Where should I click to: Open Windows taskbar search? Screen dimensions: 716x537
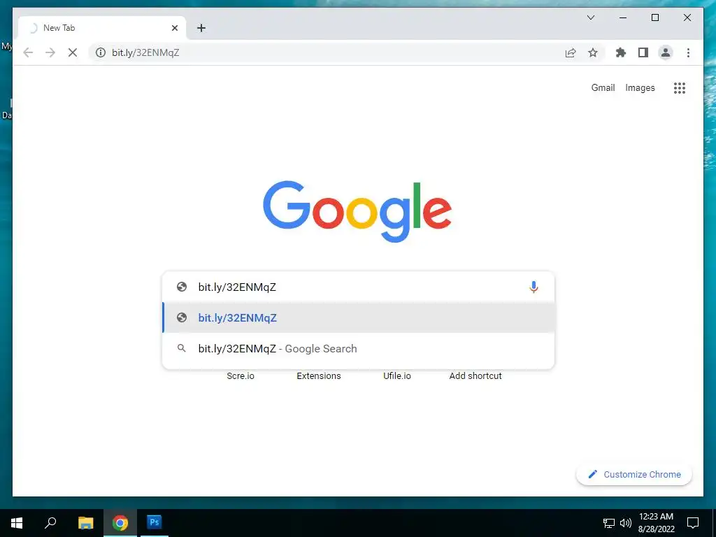pos(50,523)
